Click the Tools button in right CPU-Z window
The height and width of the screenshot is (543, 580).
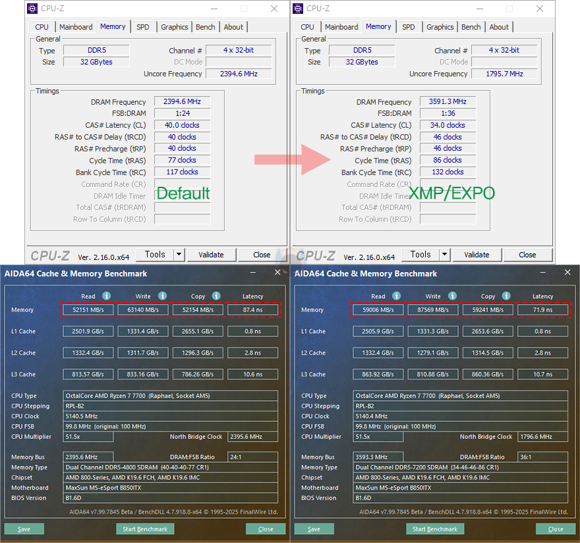pyautogui.click(x=420, y=254)
